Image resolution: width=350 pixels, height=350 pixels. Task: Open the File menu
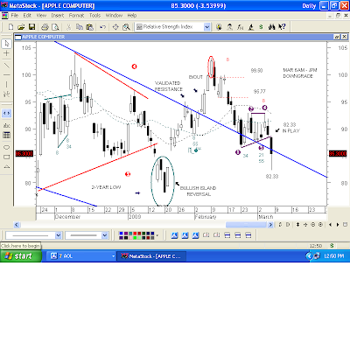tap(15, 16)
